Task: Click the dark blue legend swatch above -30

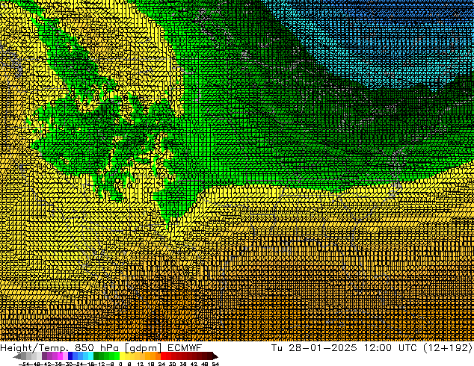Action: [70, 356]
